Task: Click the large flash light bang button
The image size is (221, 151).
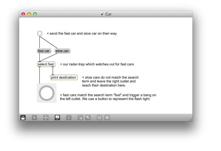Action: (x=47, y=93)
